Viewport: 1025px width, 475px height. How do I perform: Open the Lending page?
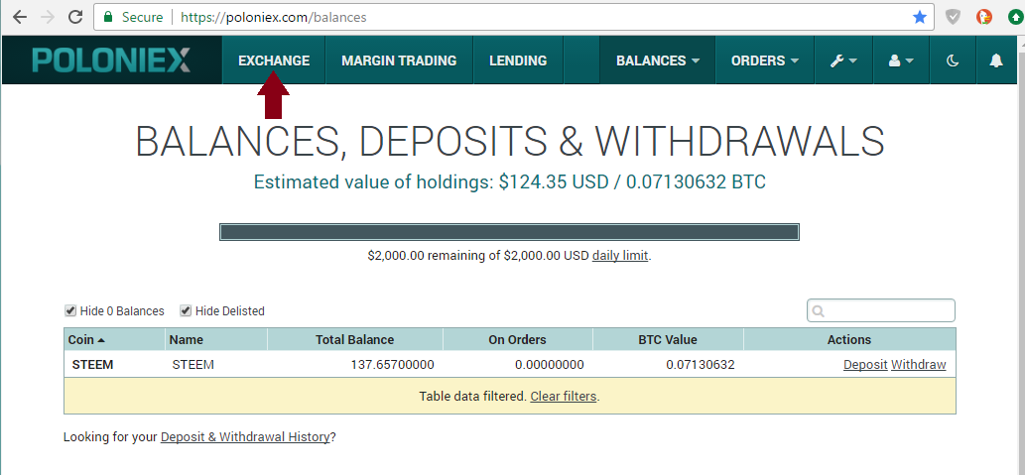point(518,60)
